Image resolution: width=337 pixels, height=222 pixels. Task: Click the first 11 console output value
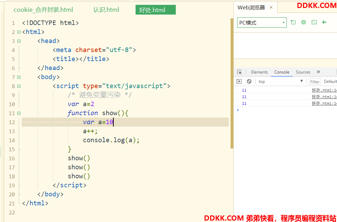(x=244, y=90)
